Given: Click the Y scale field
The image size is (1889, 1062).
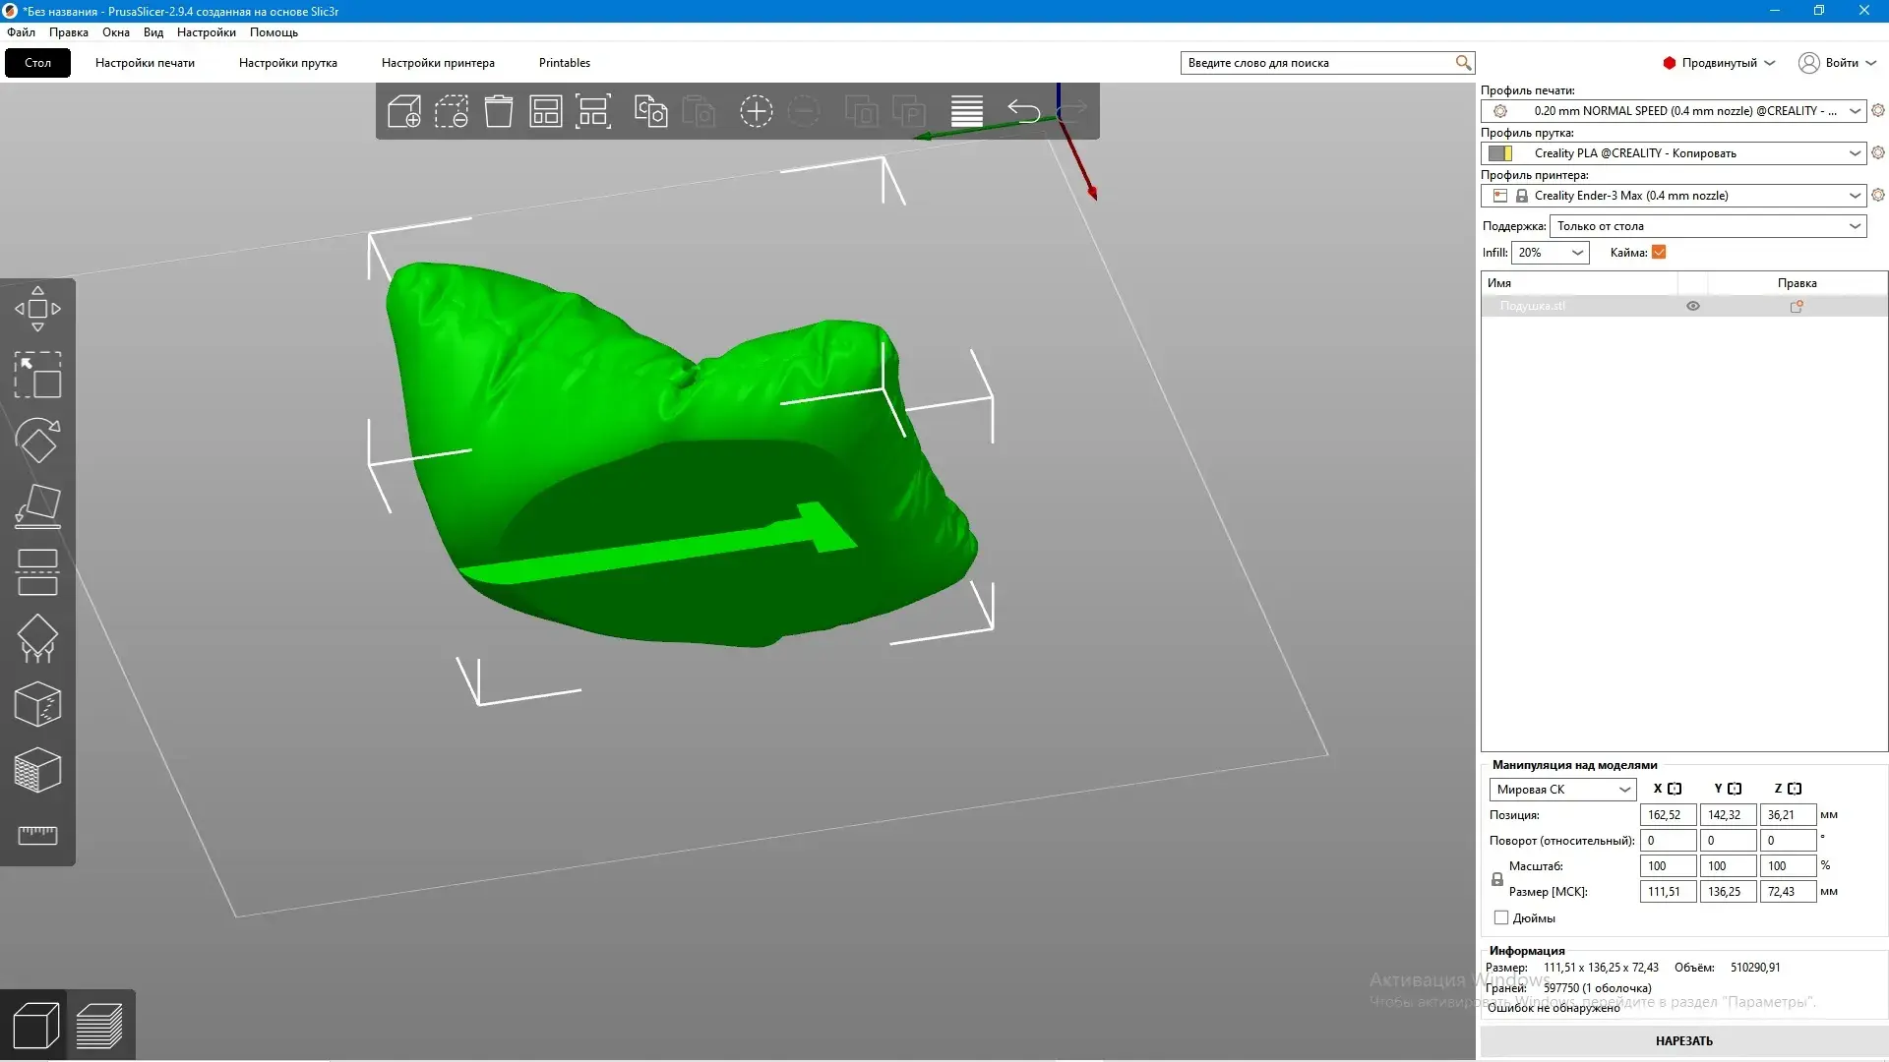Looking at the screenshot, I should (x=1728, y=866).
